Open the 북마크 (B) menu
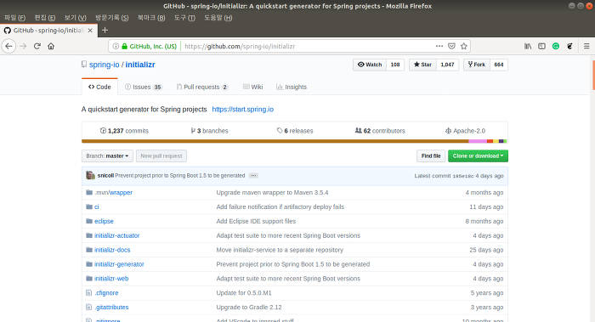The height and width of the screenshot is (322, 595). pyautogui.click(x=151, y=18)
